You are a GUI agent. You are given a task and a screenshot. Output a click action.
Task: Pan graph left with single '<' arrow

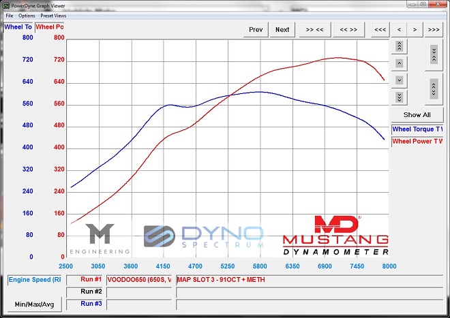399,29
